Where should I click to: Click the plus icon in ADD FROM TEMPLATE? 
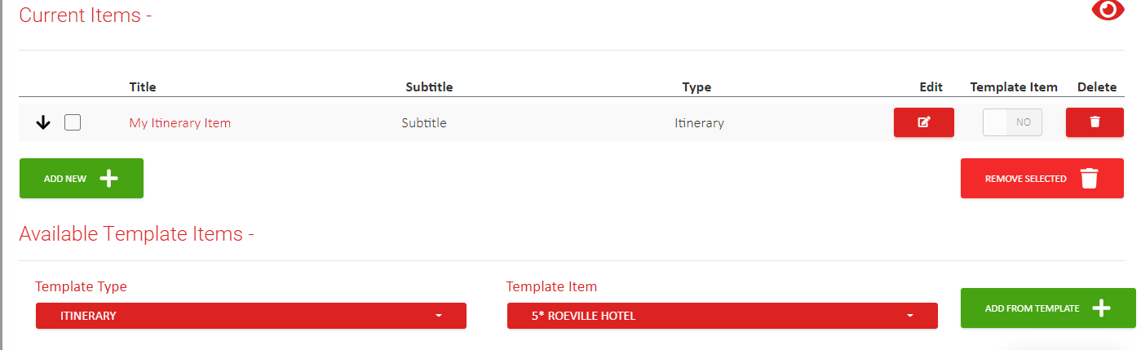pyautogui.click(x=1102, y=308)
